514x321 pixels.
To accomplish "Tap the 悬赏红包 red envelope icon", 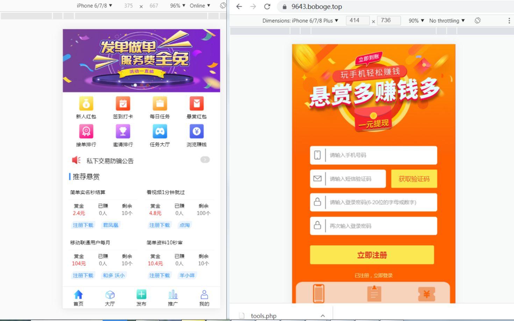I will click(x=197, y=104).
